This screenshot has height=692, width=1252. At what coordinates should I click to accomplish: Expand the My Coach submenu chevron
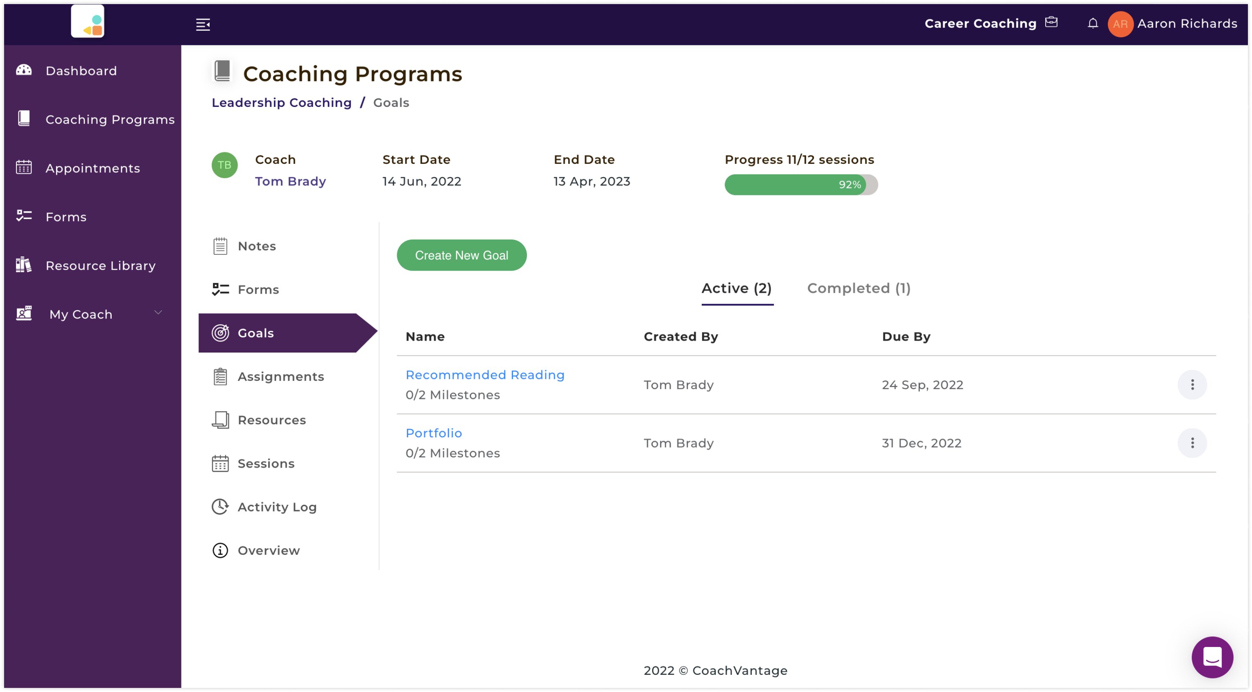point(158,312)
